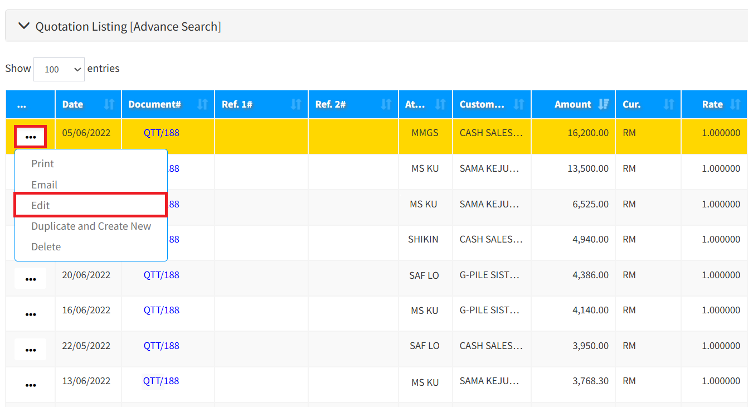
Task: Click the three-dots button on the 05/06/2022 row
Action: click(x=31, y=137)
